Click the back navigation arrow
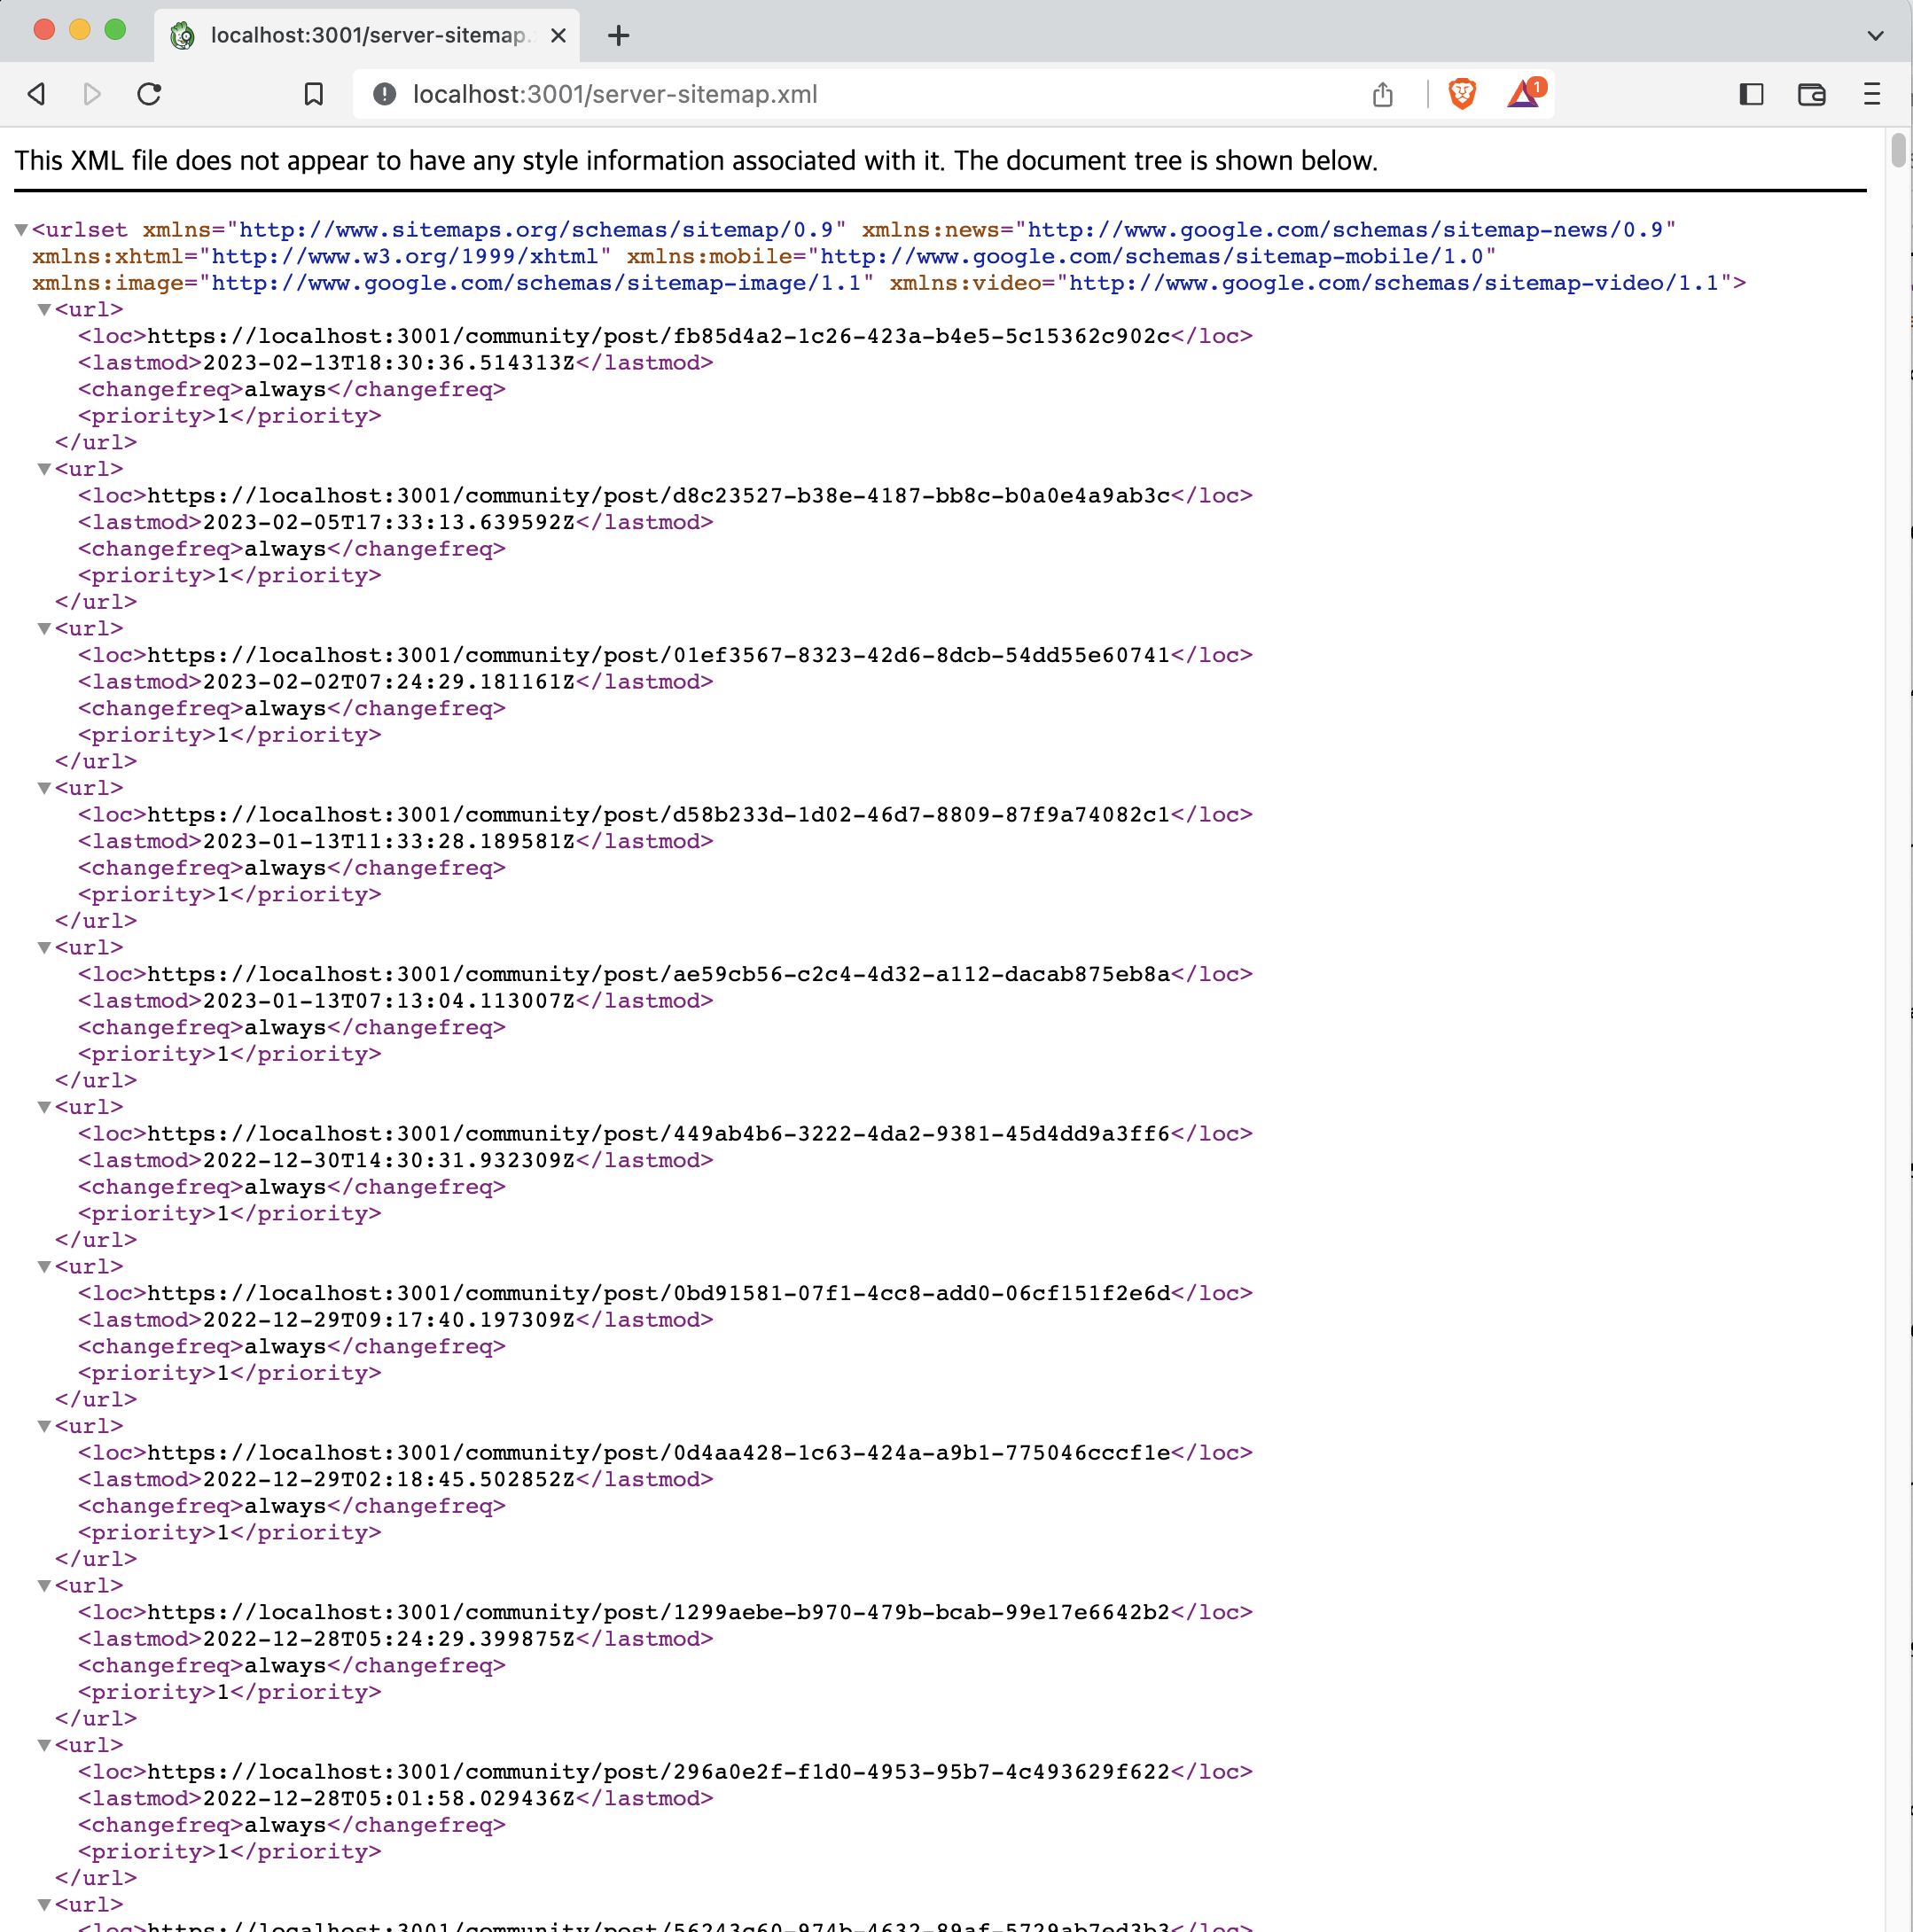 [x=37, y=94]
